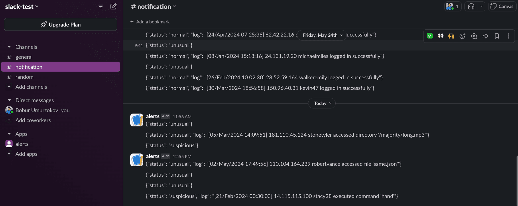Click the 11:56 AM timestamp
Screen dimensions: 518x206
click(x=182, y=116)
